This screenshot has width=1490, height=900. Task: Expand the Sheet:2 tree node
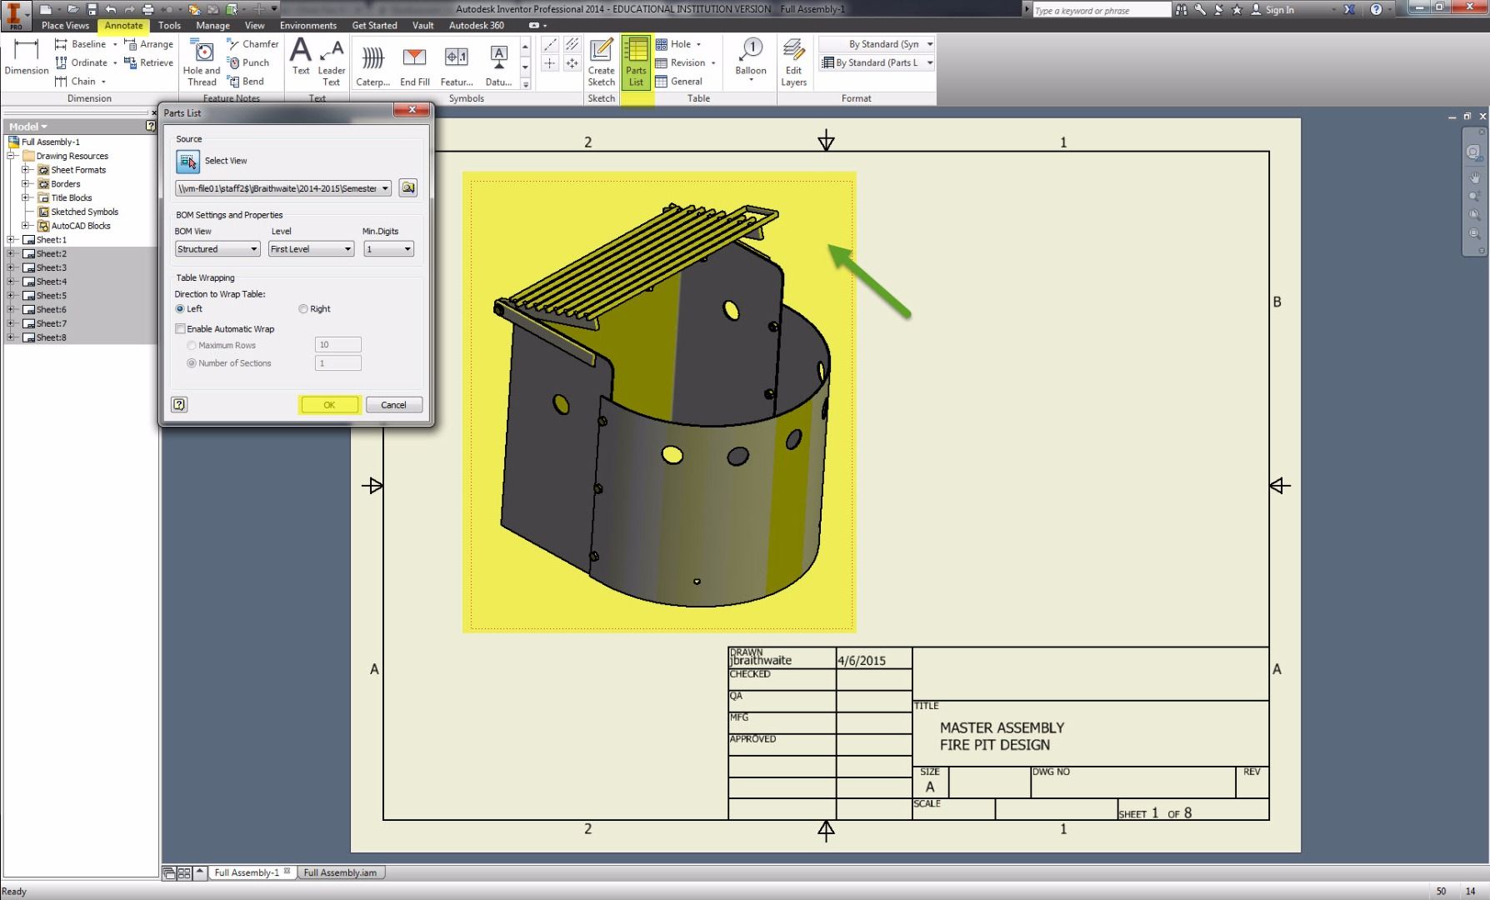coord(11,253)
